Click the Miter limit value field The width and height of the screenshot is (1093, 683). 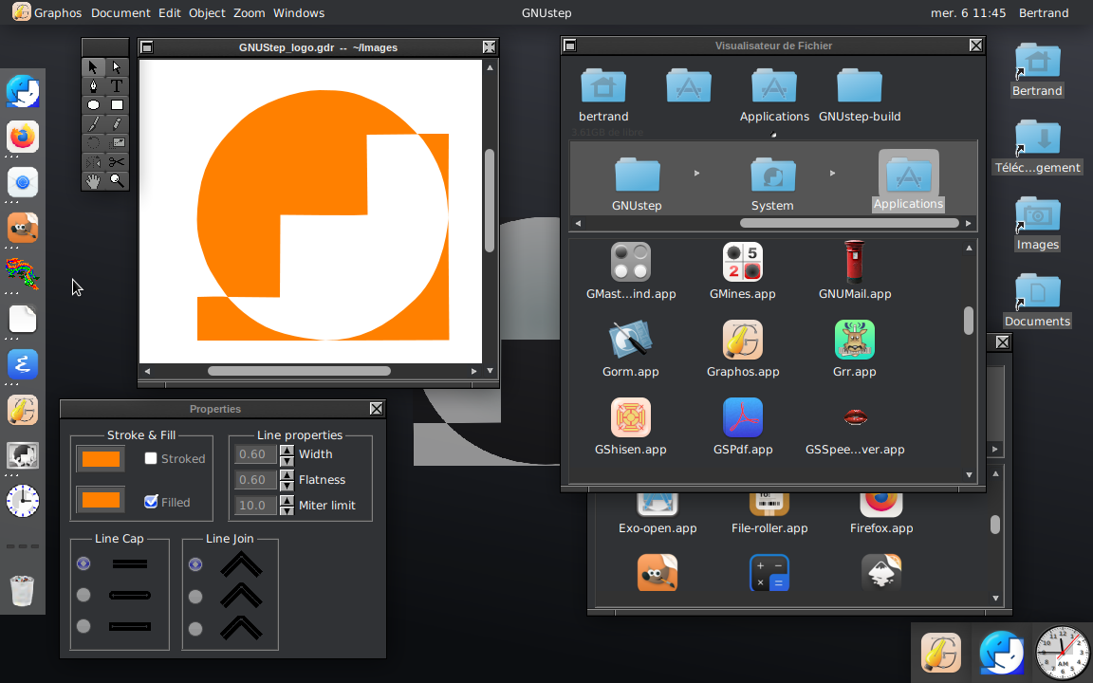tap(256, 506)
